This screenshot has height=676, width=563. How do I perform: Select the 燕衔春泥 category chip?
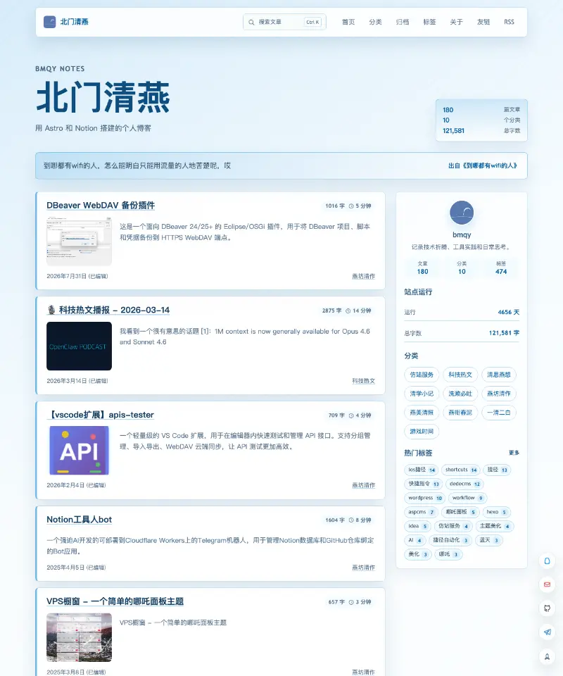(460, 413)
